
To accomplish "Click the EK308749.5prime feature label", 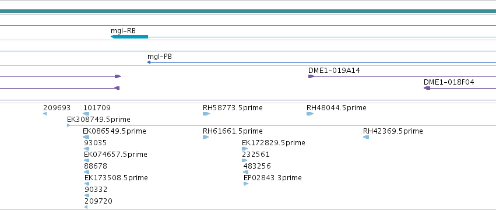I will 99,120.
